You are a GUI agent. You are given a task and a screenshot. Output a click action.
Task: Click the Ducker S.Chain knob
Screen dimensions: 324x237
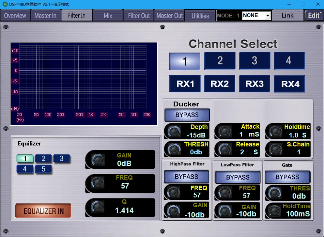[276, 149]
